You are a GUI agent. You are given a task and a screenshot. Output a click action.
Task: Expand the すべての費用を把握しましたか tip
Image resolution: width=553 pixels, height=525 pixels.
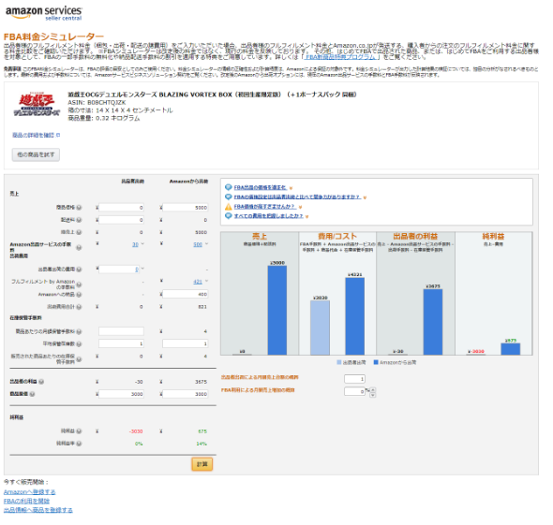[x=306, y=216]
